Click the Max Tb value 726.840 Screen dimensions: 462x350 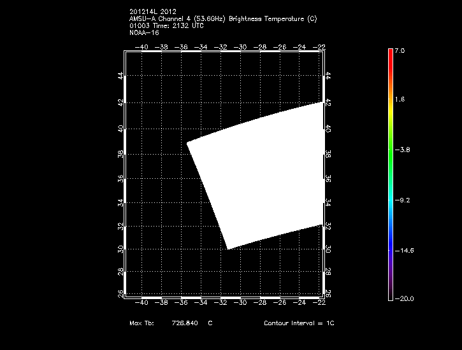pos(185,323)
